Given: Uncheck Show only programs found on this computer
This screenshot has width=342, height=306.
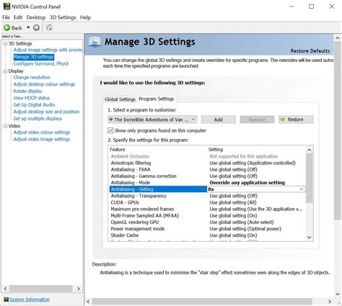Looking at the screenshot, I should click(110, 130).
